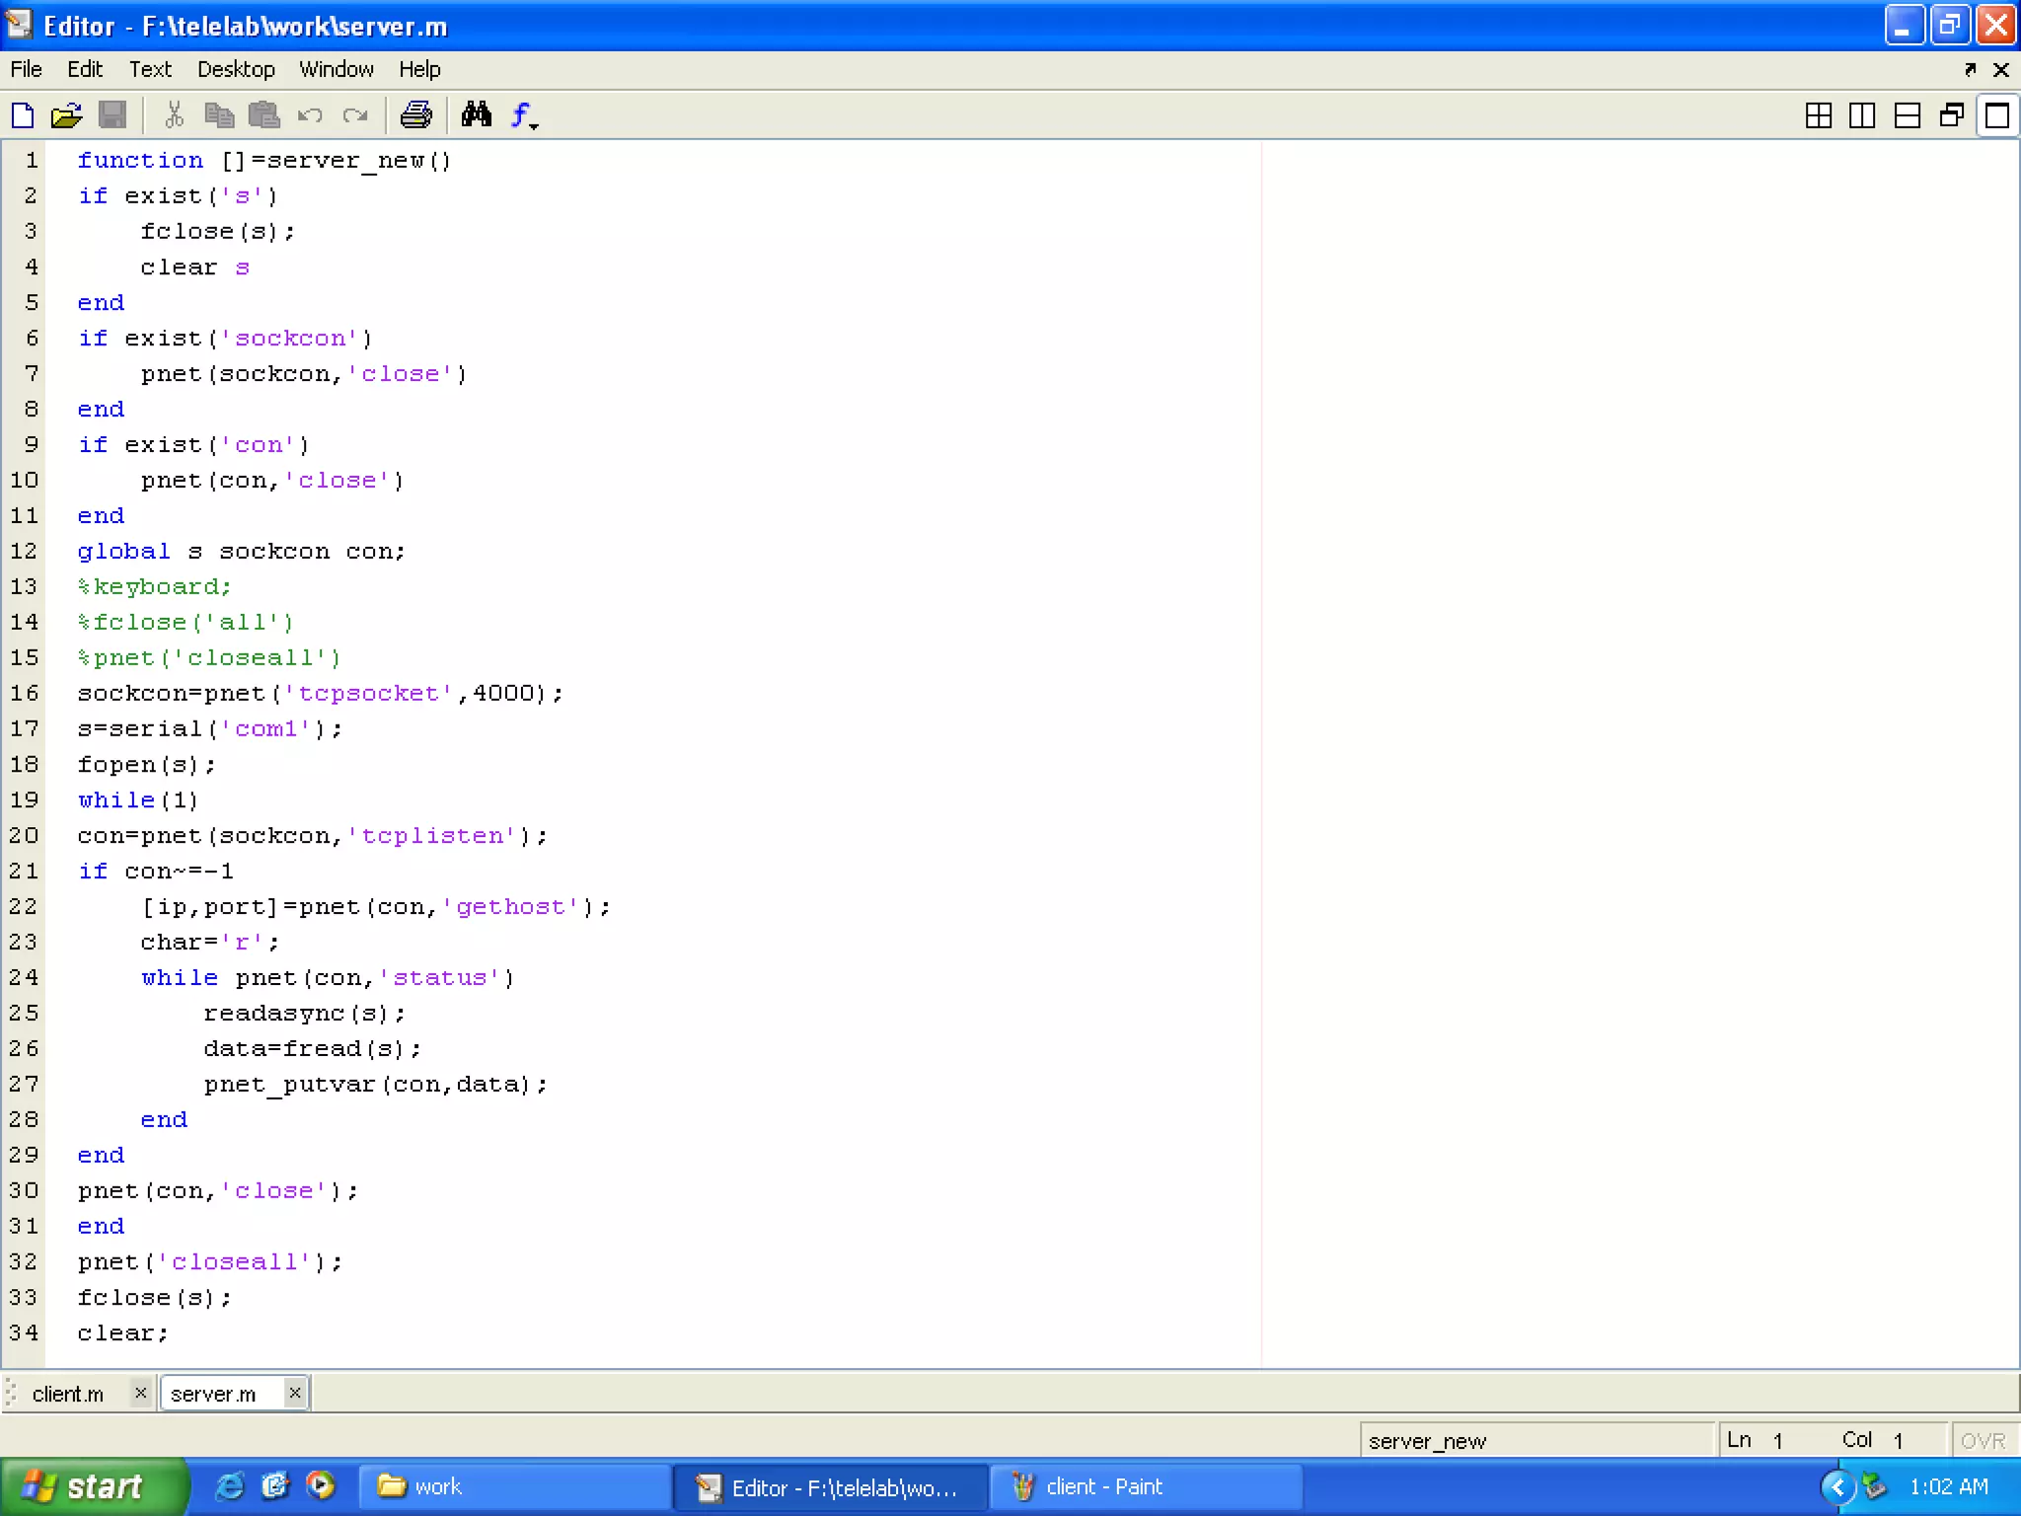Undock the editor with arrow icon
Image resolution: width=2021 pixels, height=1516 pixels.
1970,69
